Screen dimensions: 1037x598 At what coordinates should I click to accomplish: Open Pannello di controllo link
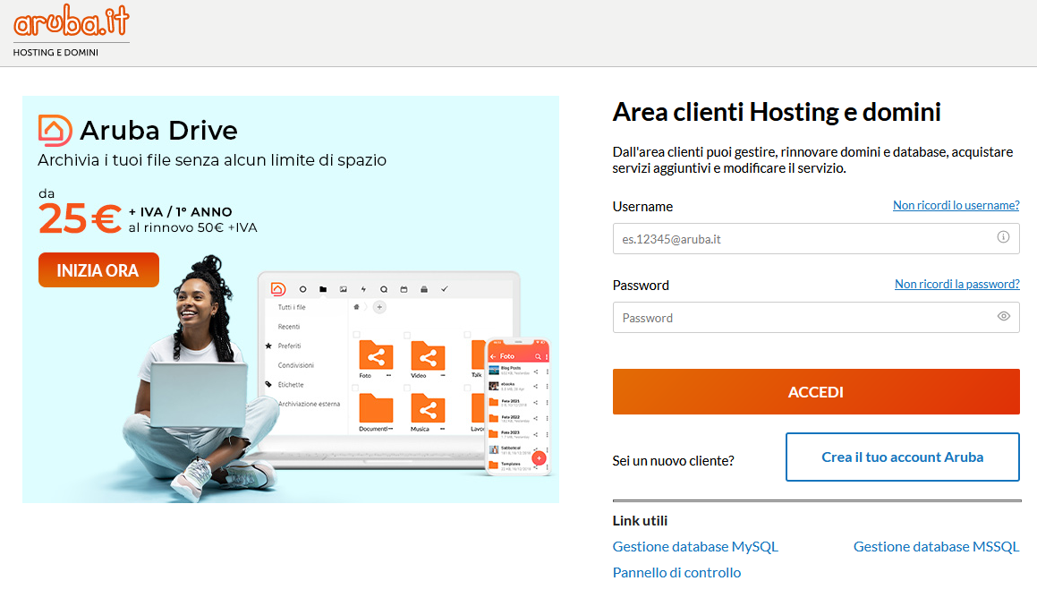click(x=676, y=572)
